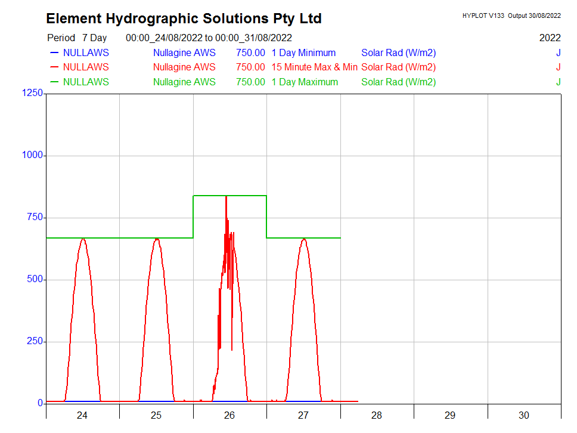
Task: Click the 750 y-axis tick label
Action: [x=35, y=218]
